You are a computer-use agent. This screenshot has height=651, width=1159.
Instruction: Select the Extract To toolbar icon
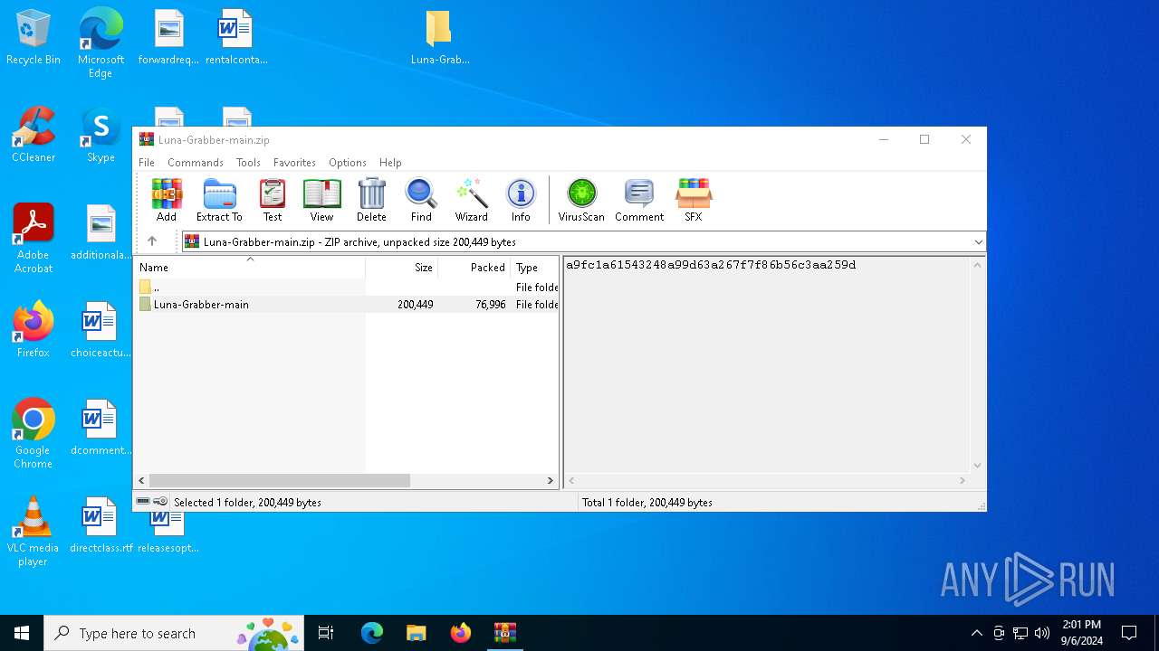click(219, 200)
